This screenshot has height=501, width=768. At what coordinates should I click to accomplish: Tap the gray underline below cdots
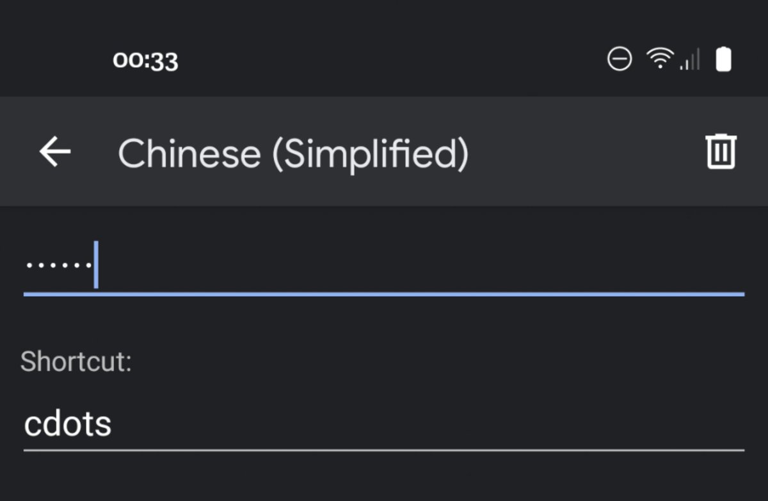(x=384, y=450)
